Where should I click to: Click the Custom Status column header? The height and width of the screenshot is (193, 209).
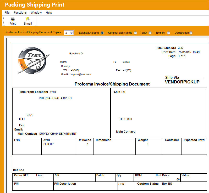point(148,184)
